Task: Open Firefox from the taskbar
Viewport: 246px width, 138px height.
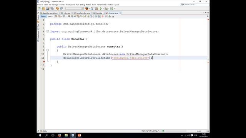Action: pos(60,135)
